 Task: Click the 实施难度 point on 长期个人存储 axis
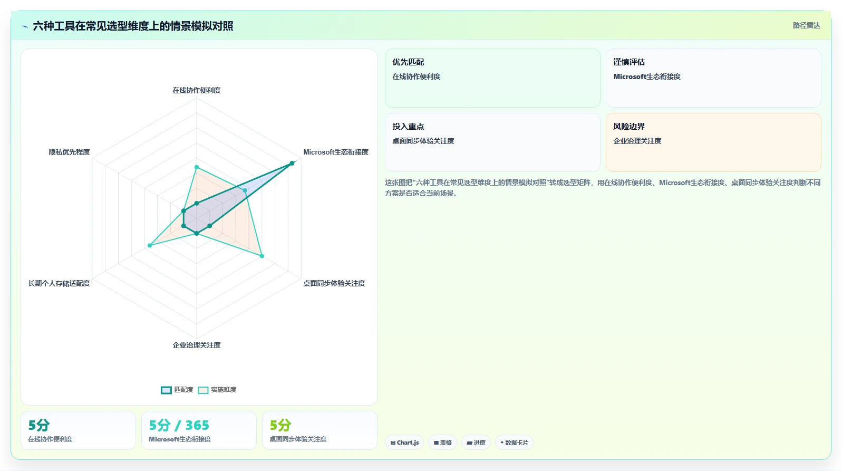150,245
